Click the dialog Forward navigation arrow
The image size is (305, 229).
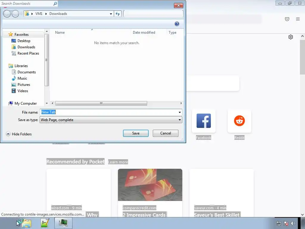(15, 14)
